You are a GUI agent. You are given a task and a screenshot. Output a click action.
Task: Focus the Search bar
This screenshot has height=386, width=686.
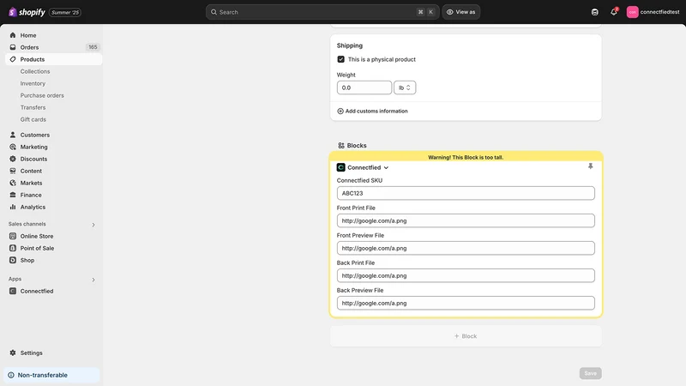click(322, 12)
